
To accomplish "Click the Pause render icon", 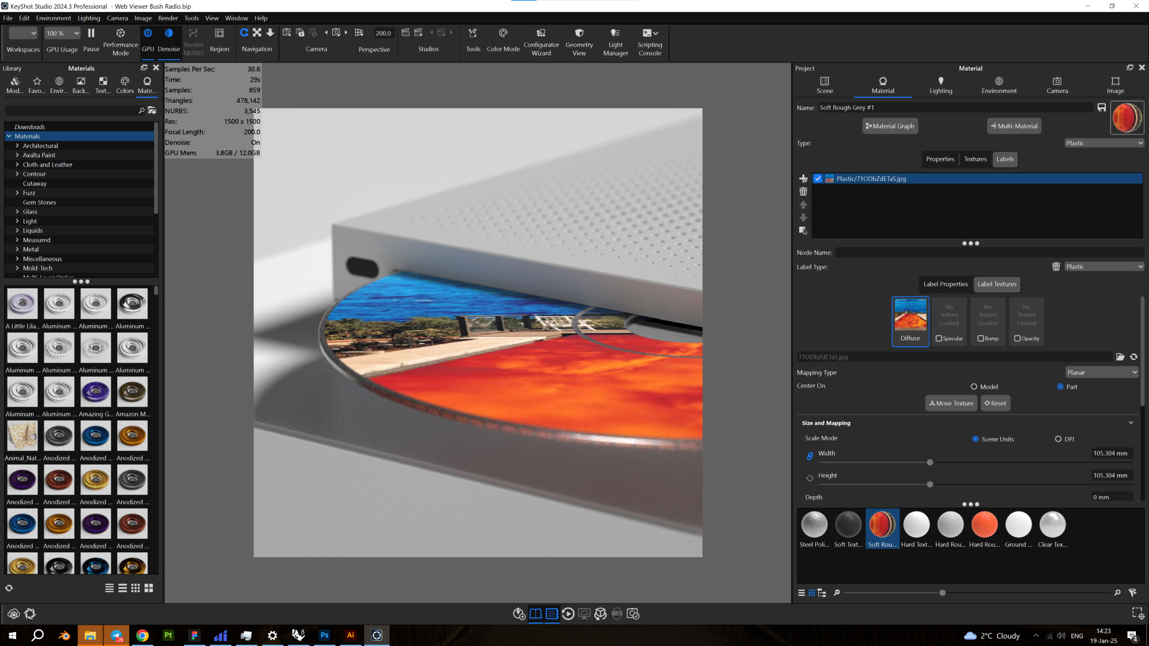I will [x=91, y=33].
